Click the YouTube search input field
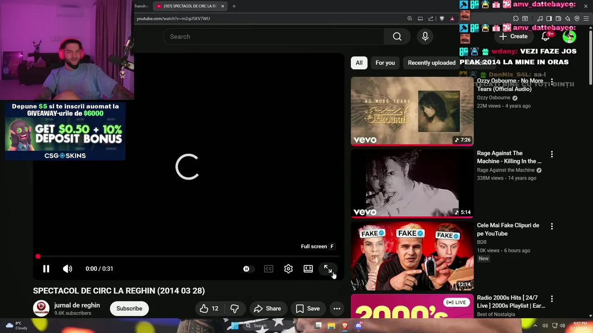 (x=273, y=37)
